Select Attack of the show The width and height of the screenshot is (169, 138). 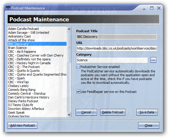click(x=37, y=40)
